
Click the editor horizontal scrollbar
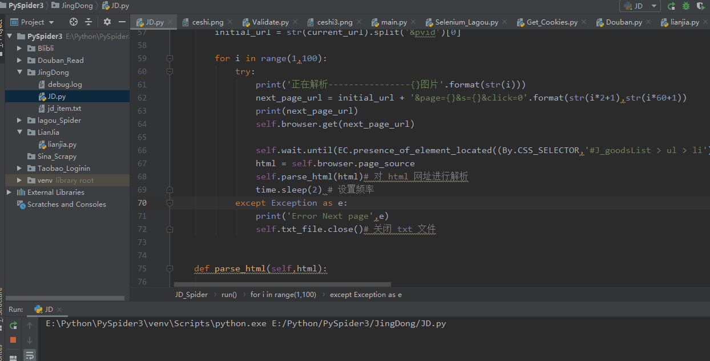click(x=283, y=284)
